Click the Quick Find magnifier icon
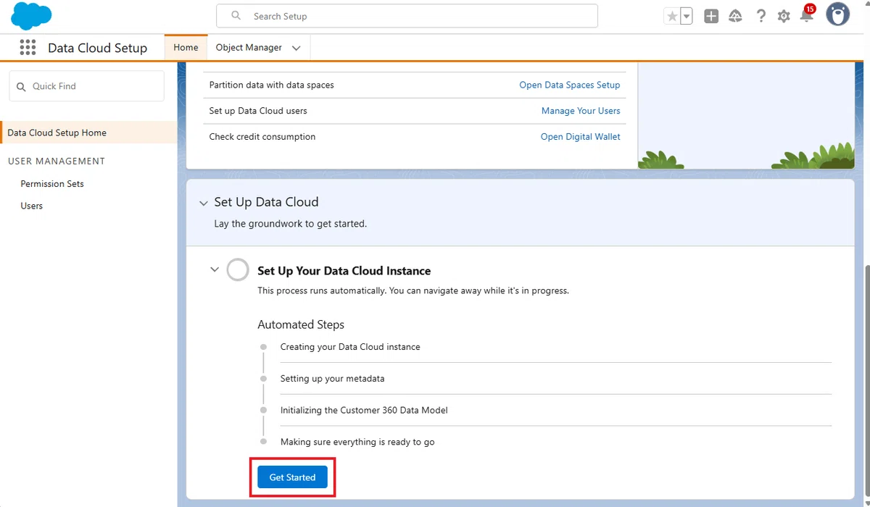This screenshot has height=507, width=870. tap(21, 86)
